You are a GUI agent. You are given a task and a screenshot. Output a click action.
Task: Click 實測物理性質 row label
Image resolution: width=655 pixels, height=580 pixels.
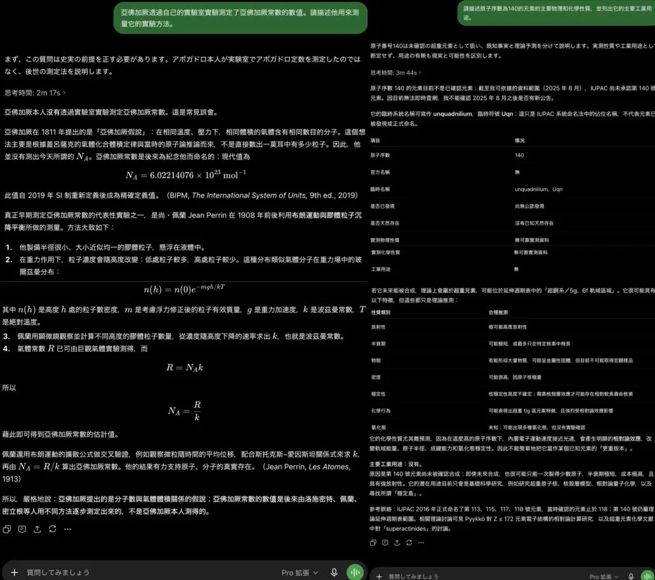[x=384, y=240]
